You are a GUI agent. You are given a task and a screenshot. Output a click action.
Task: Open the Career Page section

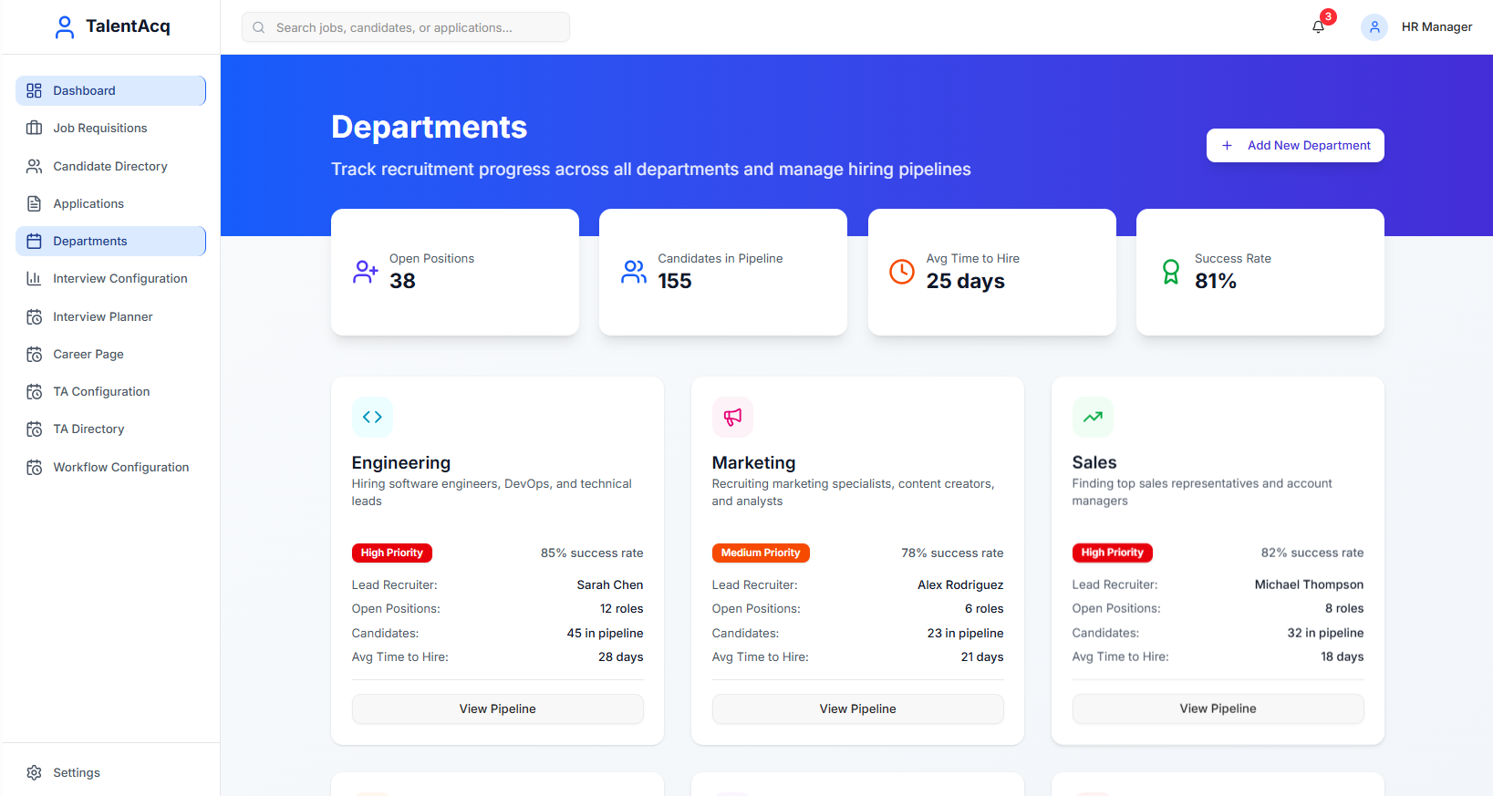coord(110,354)
